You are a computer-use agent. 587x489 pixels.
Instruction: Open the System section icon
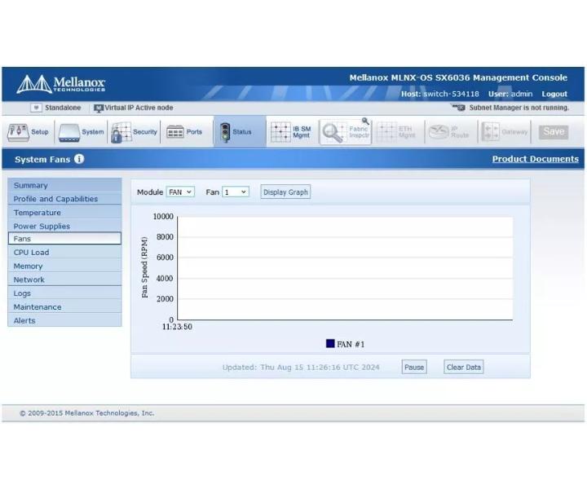(68, 133)
